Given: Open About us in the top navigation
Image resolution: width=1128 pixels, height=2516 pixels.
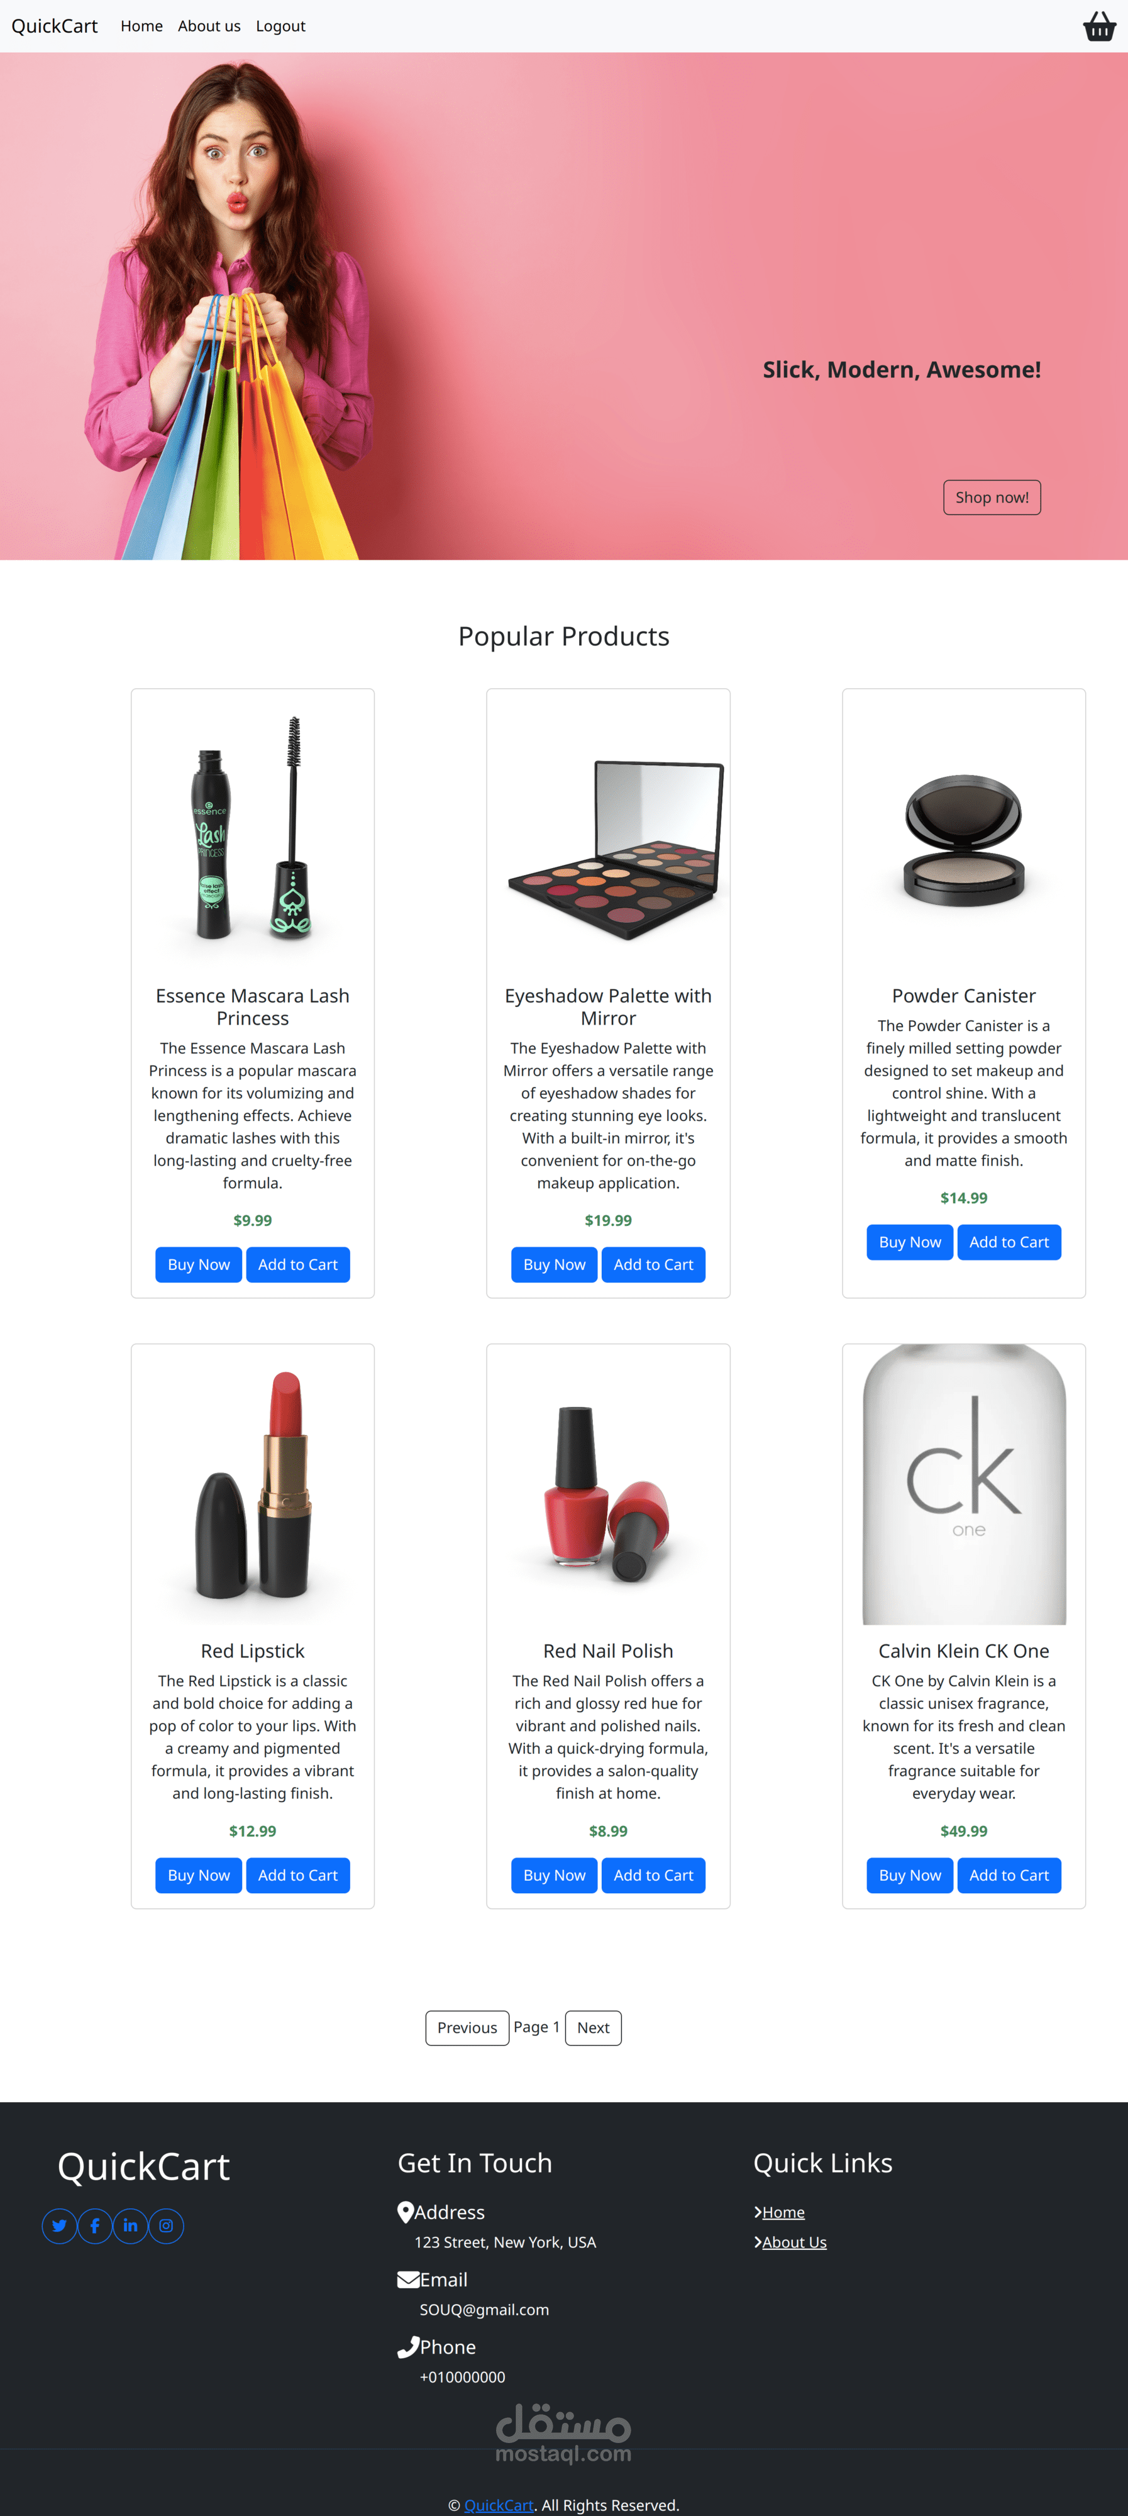Looking at the screenshot, I should pos(209,26).
